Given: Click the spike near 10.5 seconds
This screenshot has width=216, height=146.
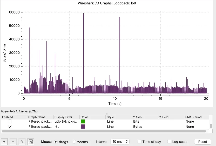Looking at the screenshot, I should 120,55.
